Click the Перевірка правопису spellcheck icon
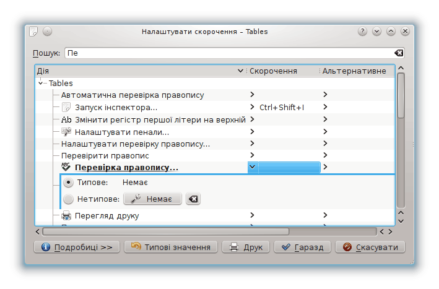 [x=67, y=167]
